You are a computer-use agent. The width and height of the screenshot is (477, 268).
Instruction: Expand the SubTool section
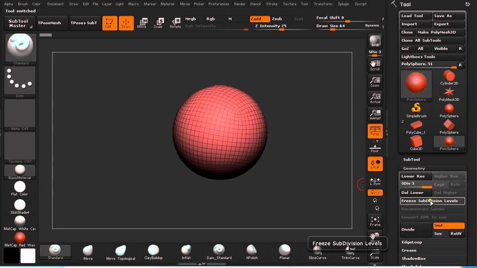[x=411, y=159]
